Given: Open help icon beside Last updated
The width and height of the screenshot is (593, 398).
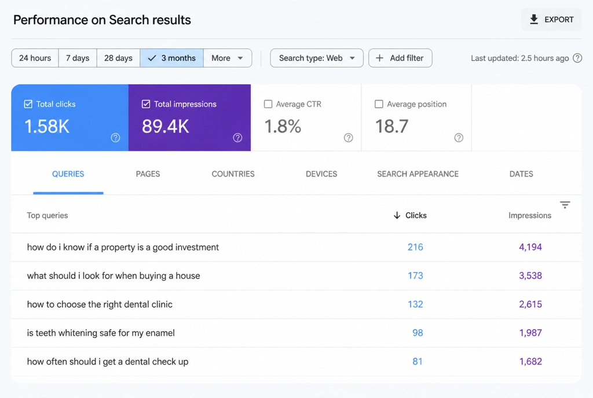Looking at the screenshot, I should (x=577, y=58).
